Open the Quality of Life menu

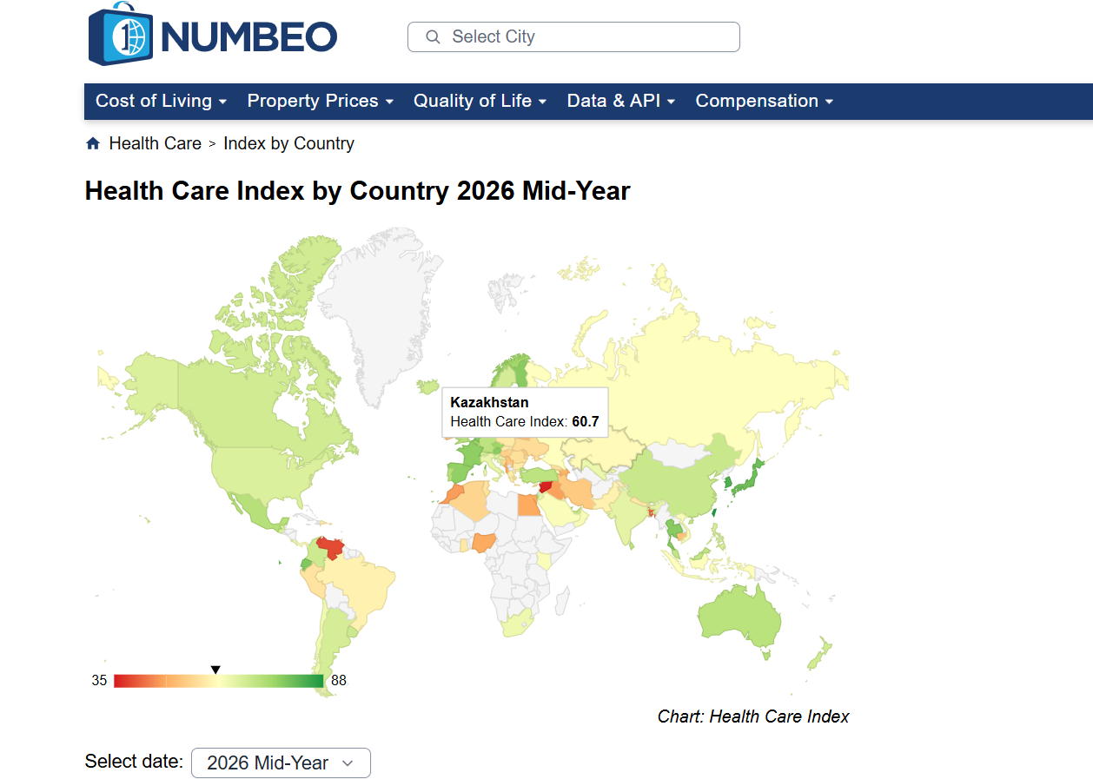tap(480, 101)
